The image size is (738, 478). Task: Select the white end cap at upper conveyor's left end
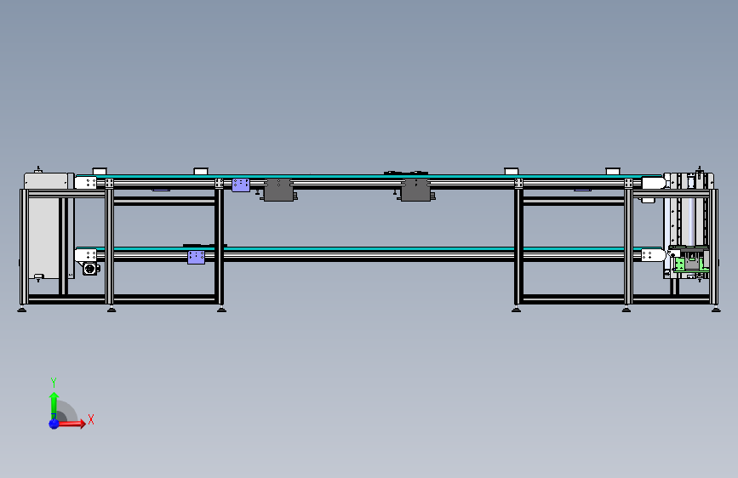(86, 183)
